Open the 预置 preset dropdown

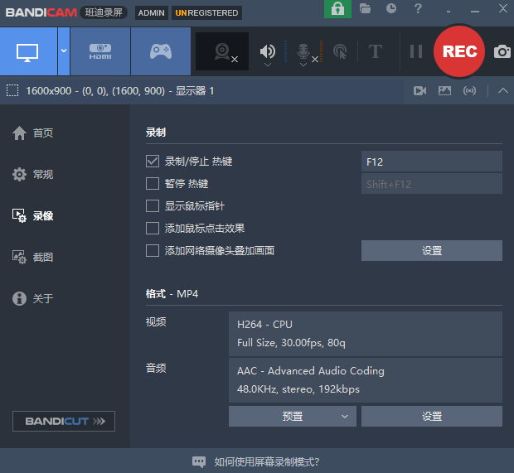coord(293,417)
